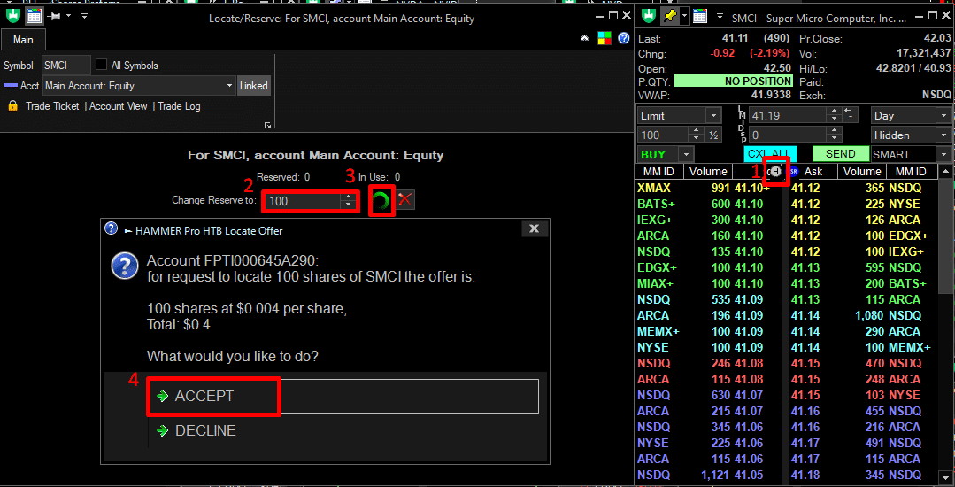Enable the All Symbols checkbox
This screenshot has width=955, height=487.
[102, 66]
